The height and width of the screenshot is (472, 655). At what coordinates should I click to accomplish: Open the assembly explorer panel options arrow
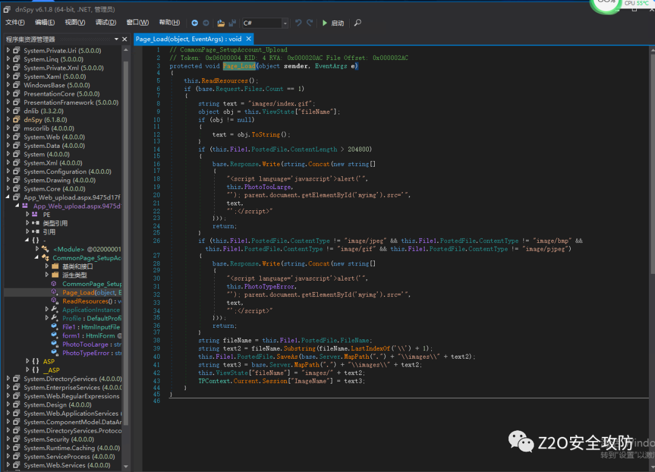pyautogui.click(x=116, y=39)
